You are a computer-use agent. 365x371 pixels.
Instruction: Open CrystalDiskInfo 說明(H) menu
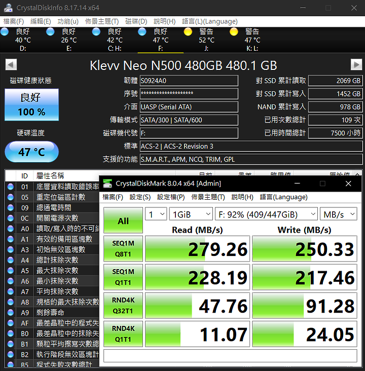pyautogui.click(x=165, y=21)
